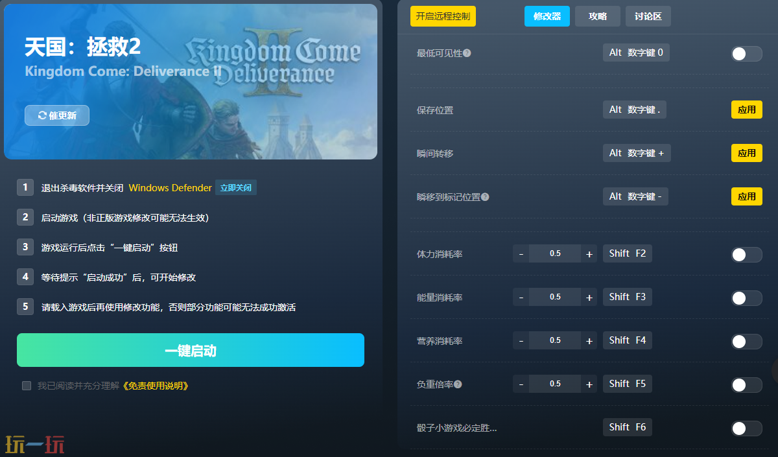Click the help icon beside 负重倍率
778x457 pixels.
coord(458,384)
